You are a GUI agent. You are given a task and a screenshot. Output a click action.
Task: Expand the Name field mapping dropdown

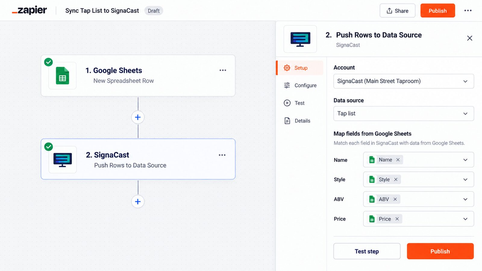pyautogui.click(x=465, y=160)
